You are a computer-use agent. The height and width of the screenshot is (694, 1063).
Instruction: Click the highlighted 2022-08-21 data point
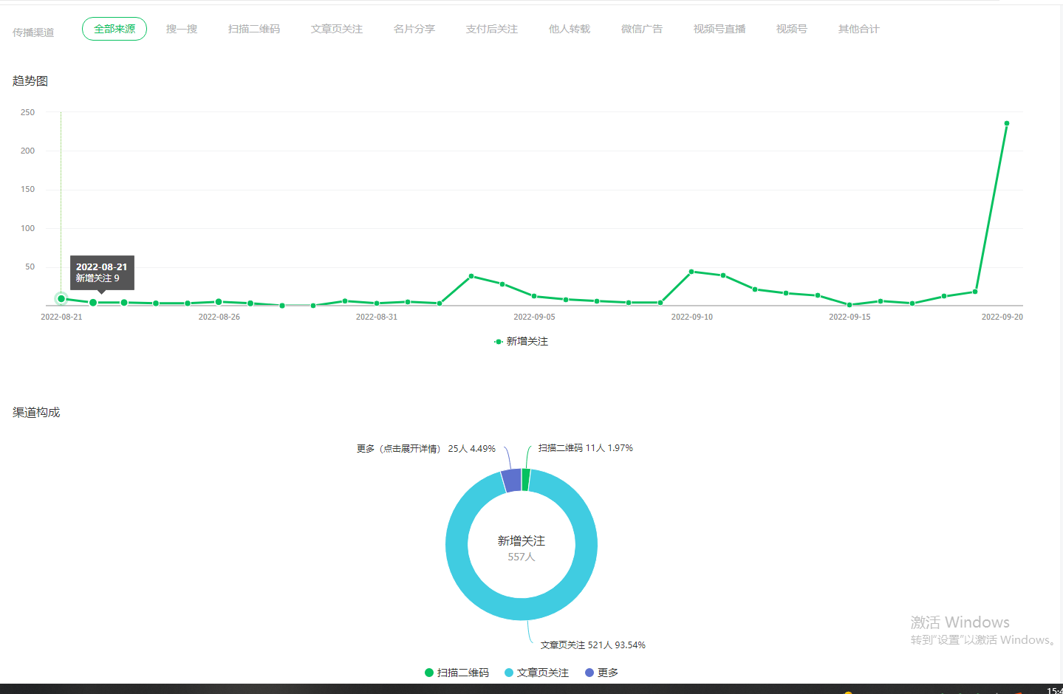pyautogui.click(x=61, y=298)
